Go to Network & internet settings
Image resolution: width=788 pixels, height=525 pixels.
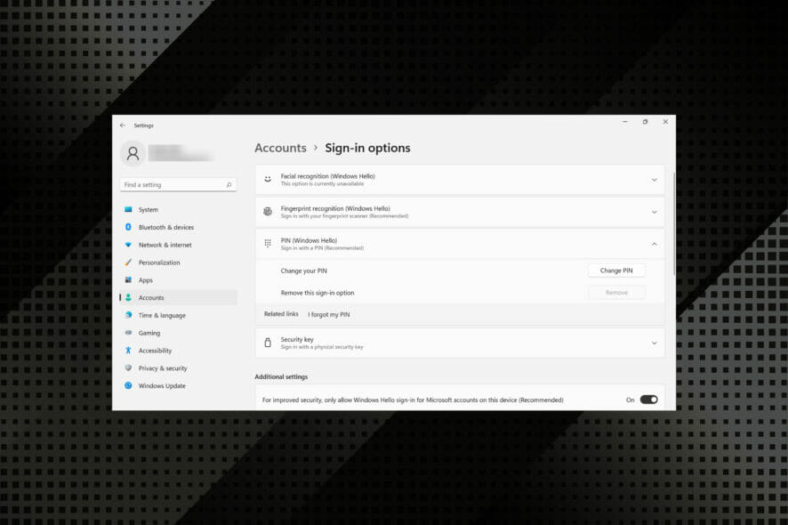pyautogui.click(x=179, y=245)
